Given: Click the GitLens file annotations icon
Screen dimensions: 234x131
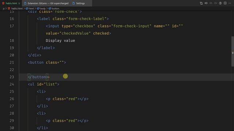Looking at the screenshot, I should click(220, 3).
